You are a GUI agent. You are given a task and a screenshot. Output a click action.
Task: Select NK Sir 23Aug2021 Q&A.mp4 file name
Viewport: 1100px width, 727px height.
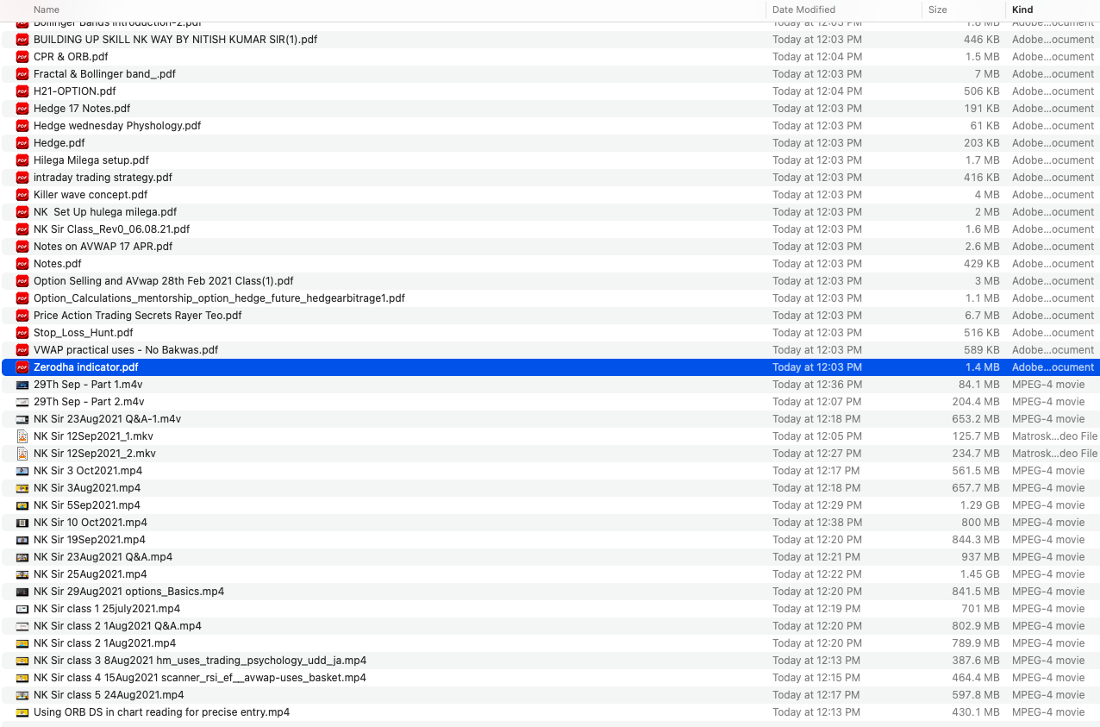[x=103, y=557]
